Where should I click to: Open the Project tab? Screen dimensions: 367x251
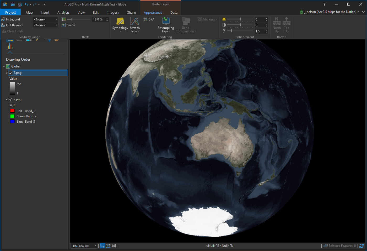[10, 12]
